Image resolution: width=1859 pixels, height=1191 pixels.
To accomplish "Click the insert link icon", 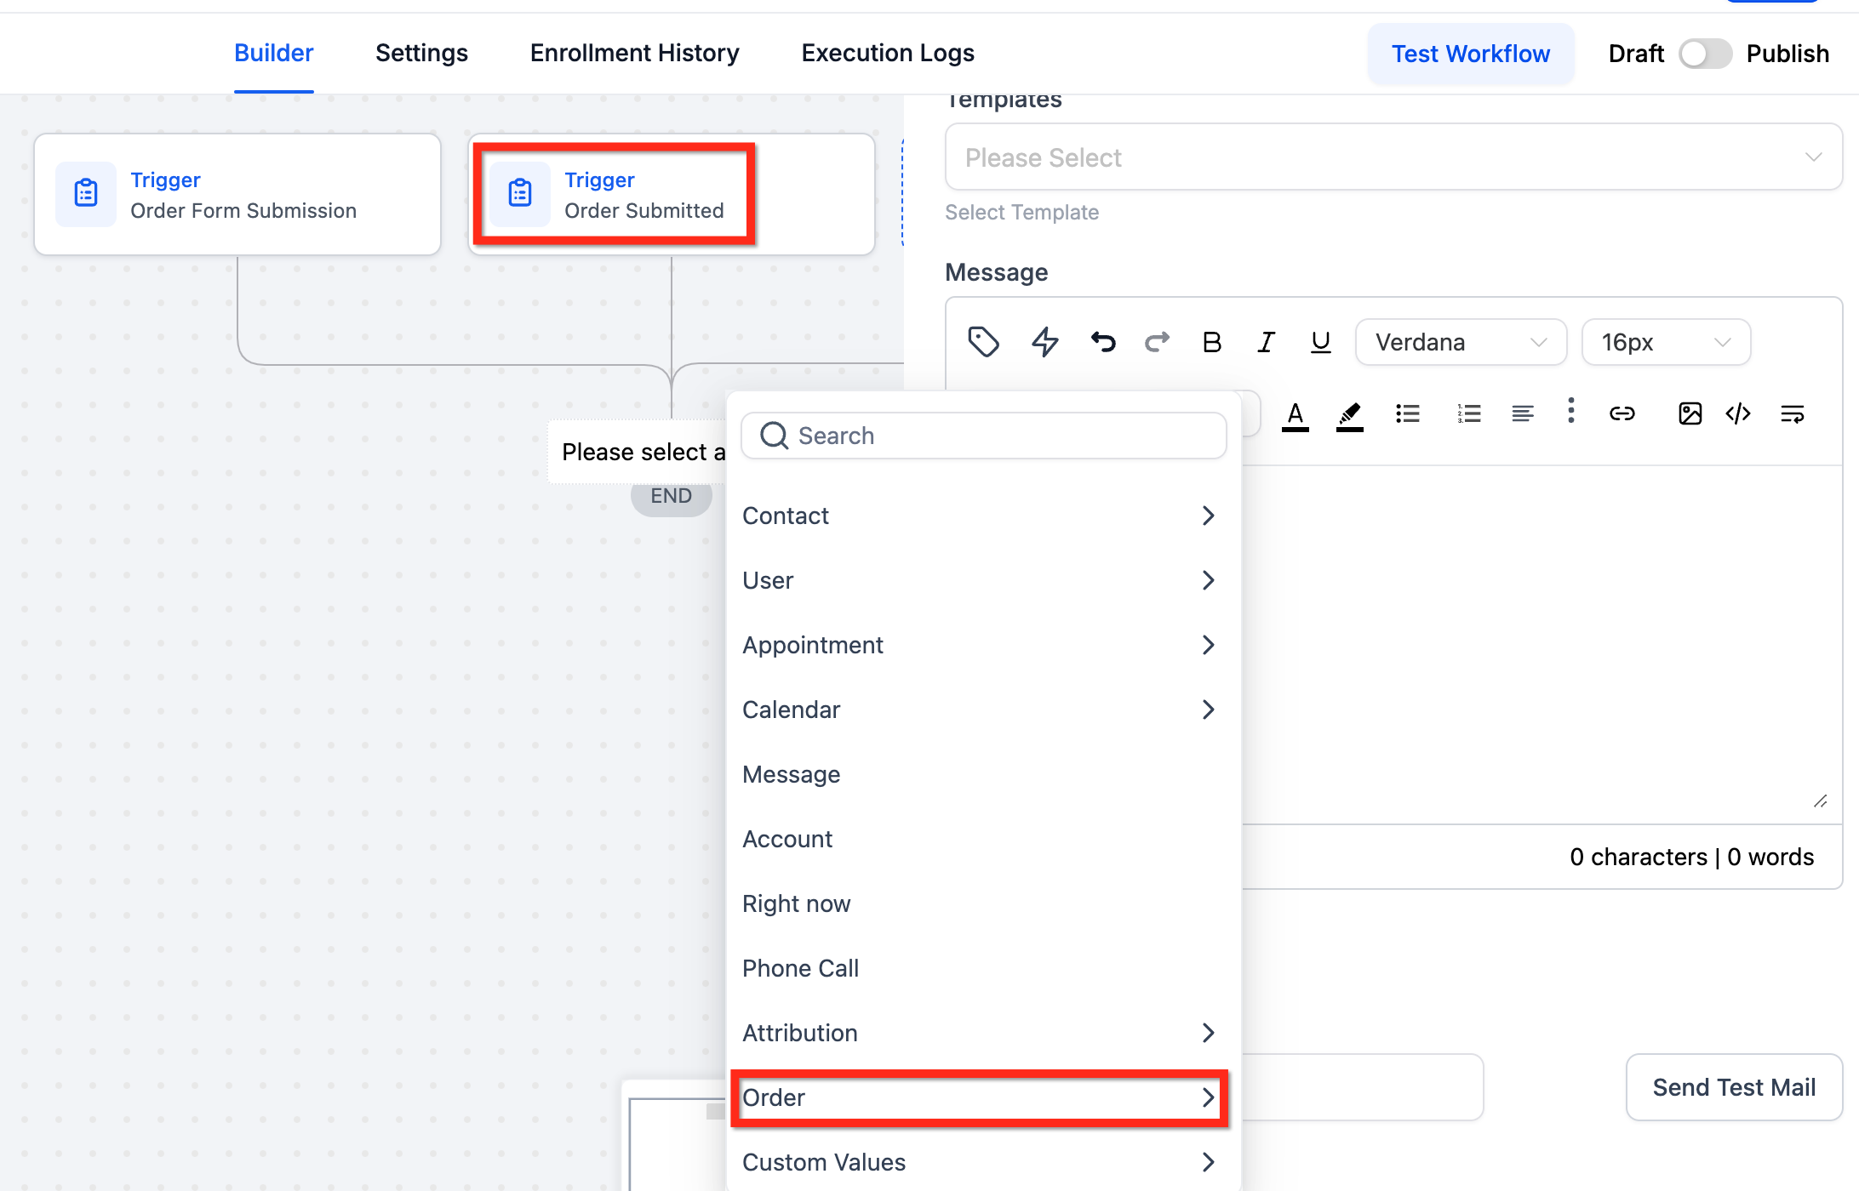I will pos(1622,413).
